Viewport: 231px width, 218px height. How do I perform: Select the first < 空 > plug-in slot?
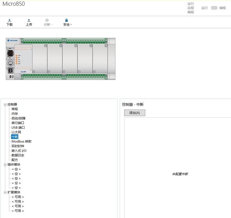(x=16, y=169)
